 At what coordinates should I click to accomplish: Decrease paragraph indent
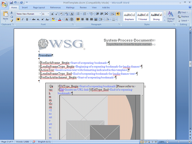pyautogui.click(x=97, y=14)
